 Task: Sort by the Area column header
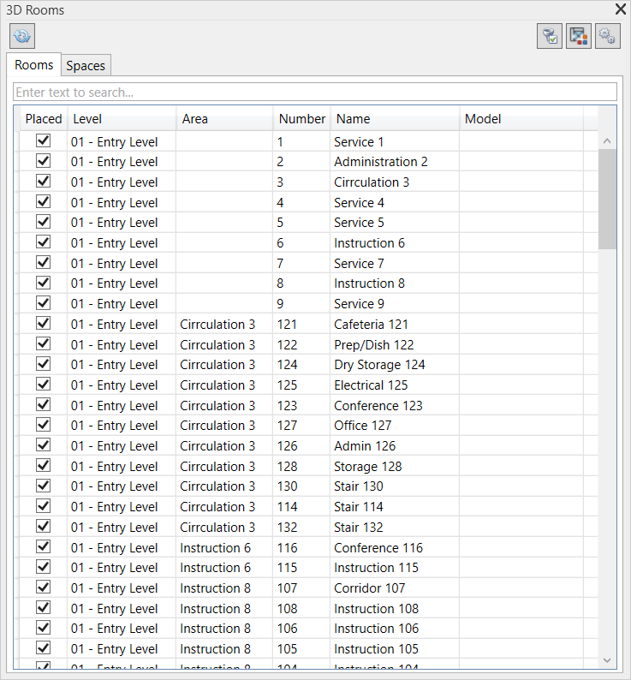click(224, 119)
